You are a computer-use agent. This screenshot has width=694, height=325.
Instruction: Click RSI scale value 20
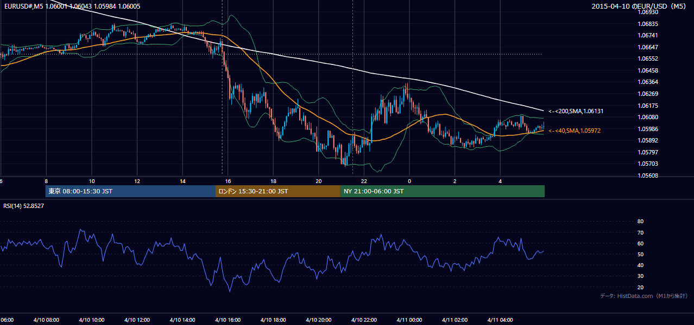click(640, 287)
